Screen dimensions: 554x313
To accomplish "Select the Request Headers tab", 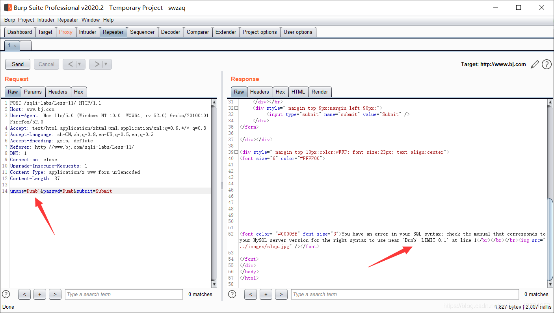I will (x=58, y=92).
